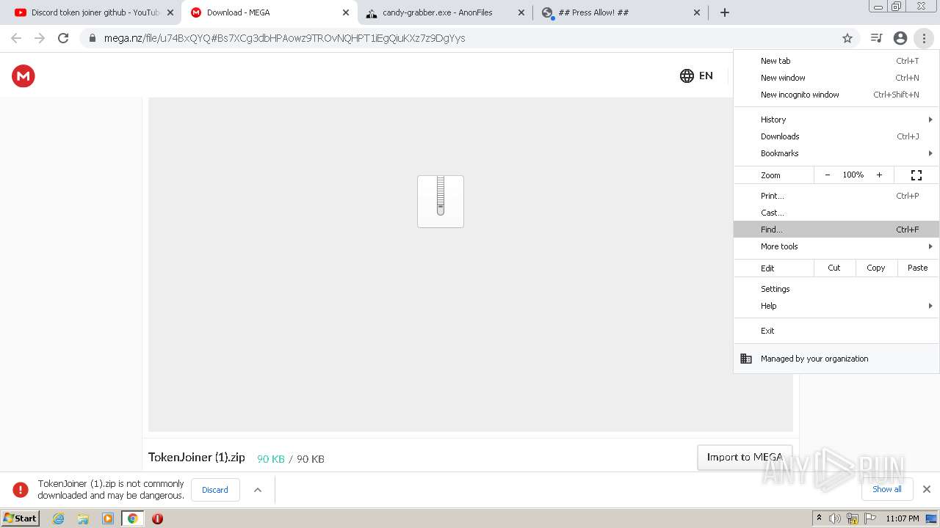Click the red download warning icon
Image resolution: width=940 pixels, height=528 pixels.
coord(21,490)
